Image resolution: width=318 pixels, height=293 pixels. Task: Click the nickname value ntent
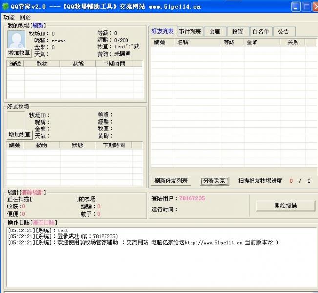click(x=59, y=41)
